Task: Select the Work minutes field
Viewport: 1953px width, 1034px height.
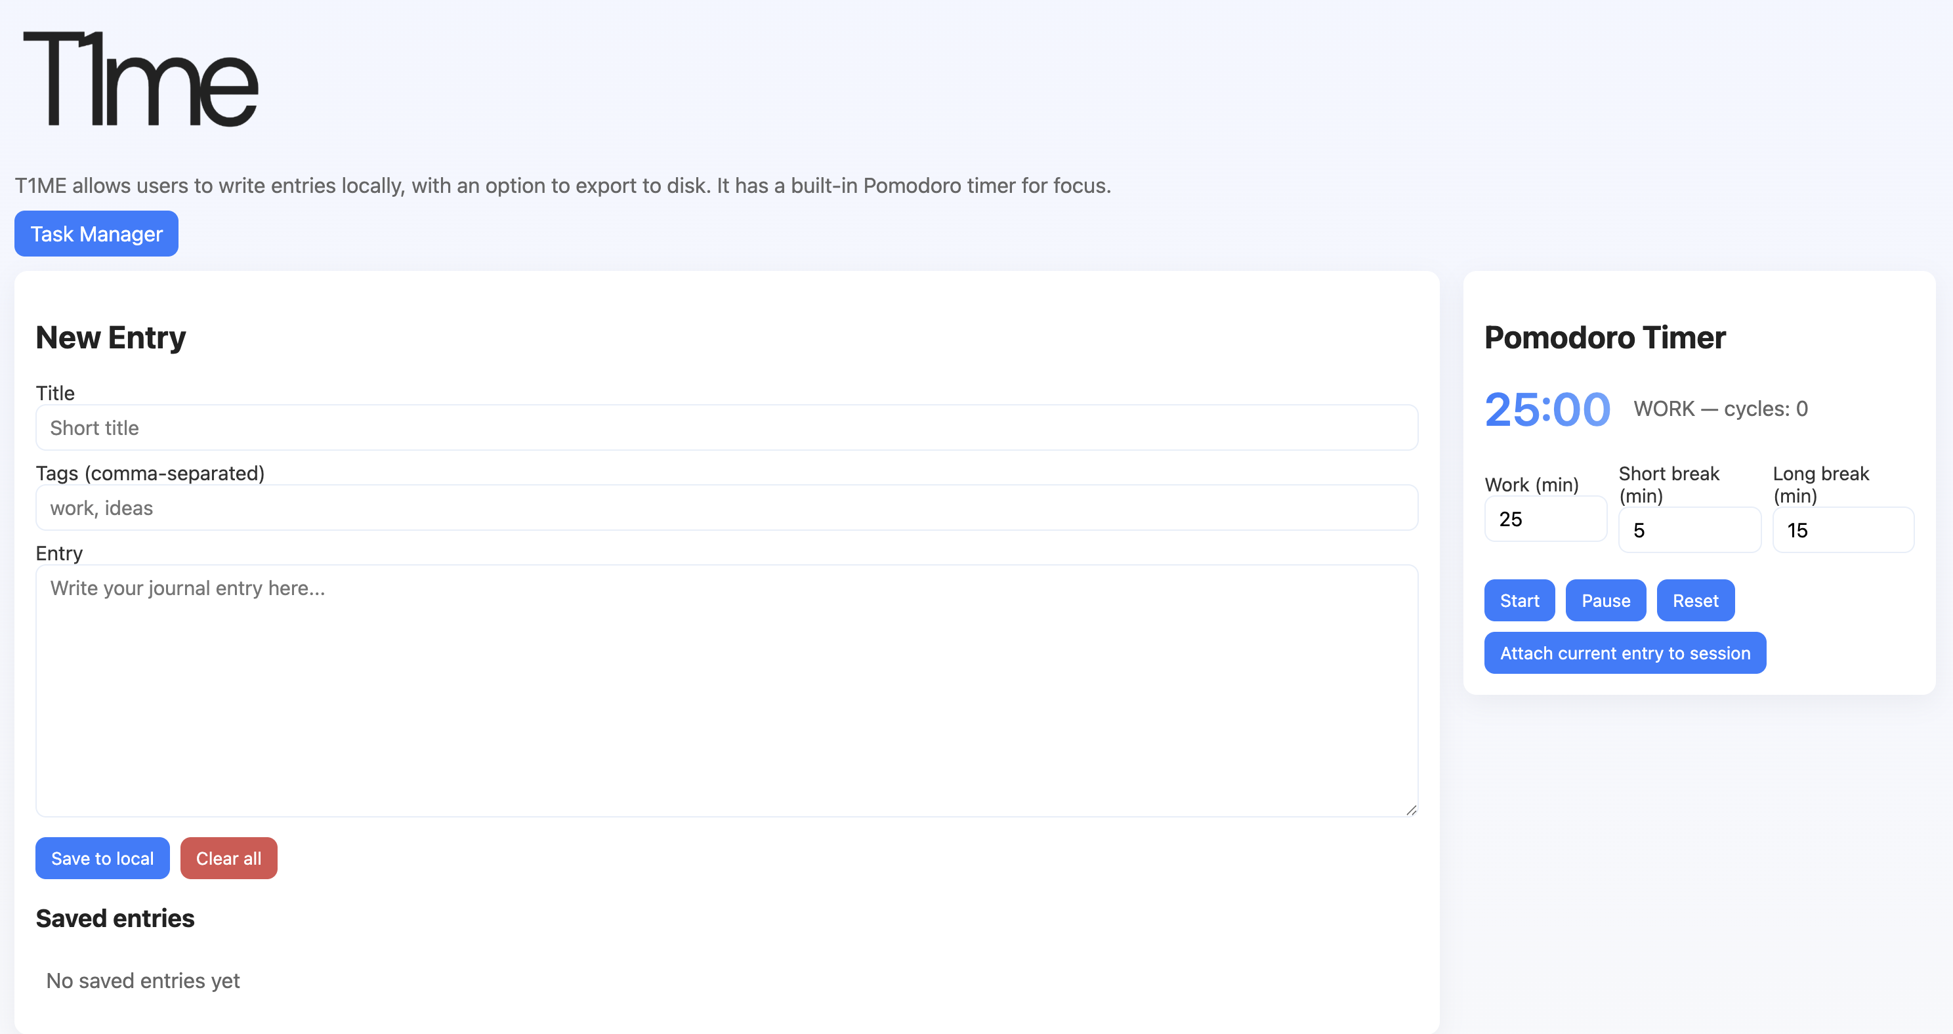Action: click(1544, 519)
